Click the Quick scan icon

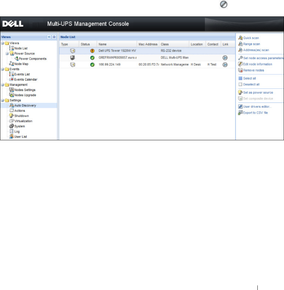pos(240,38)
